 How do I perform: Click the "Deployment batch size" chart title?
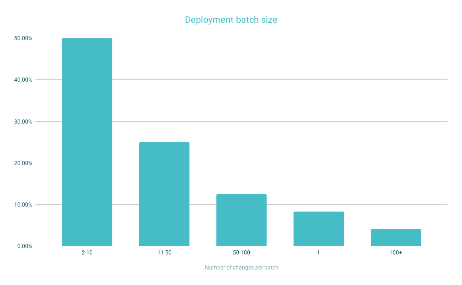pyautogui.click(x=231, y=20)
